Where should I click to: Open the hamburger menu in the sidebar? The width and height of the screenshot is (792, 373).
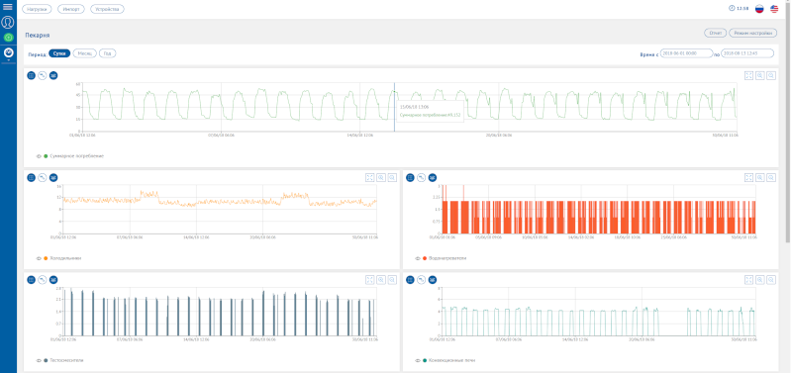click(x=8, y=7)
